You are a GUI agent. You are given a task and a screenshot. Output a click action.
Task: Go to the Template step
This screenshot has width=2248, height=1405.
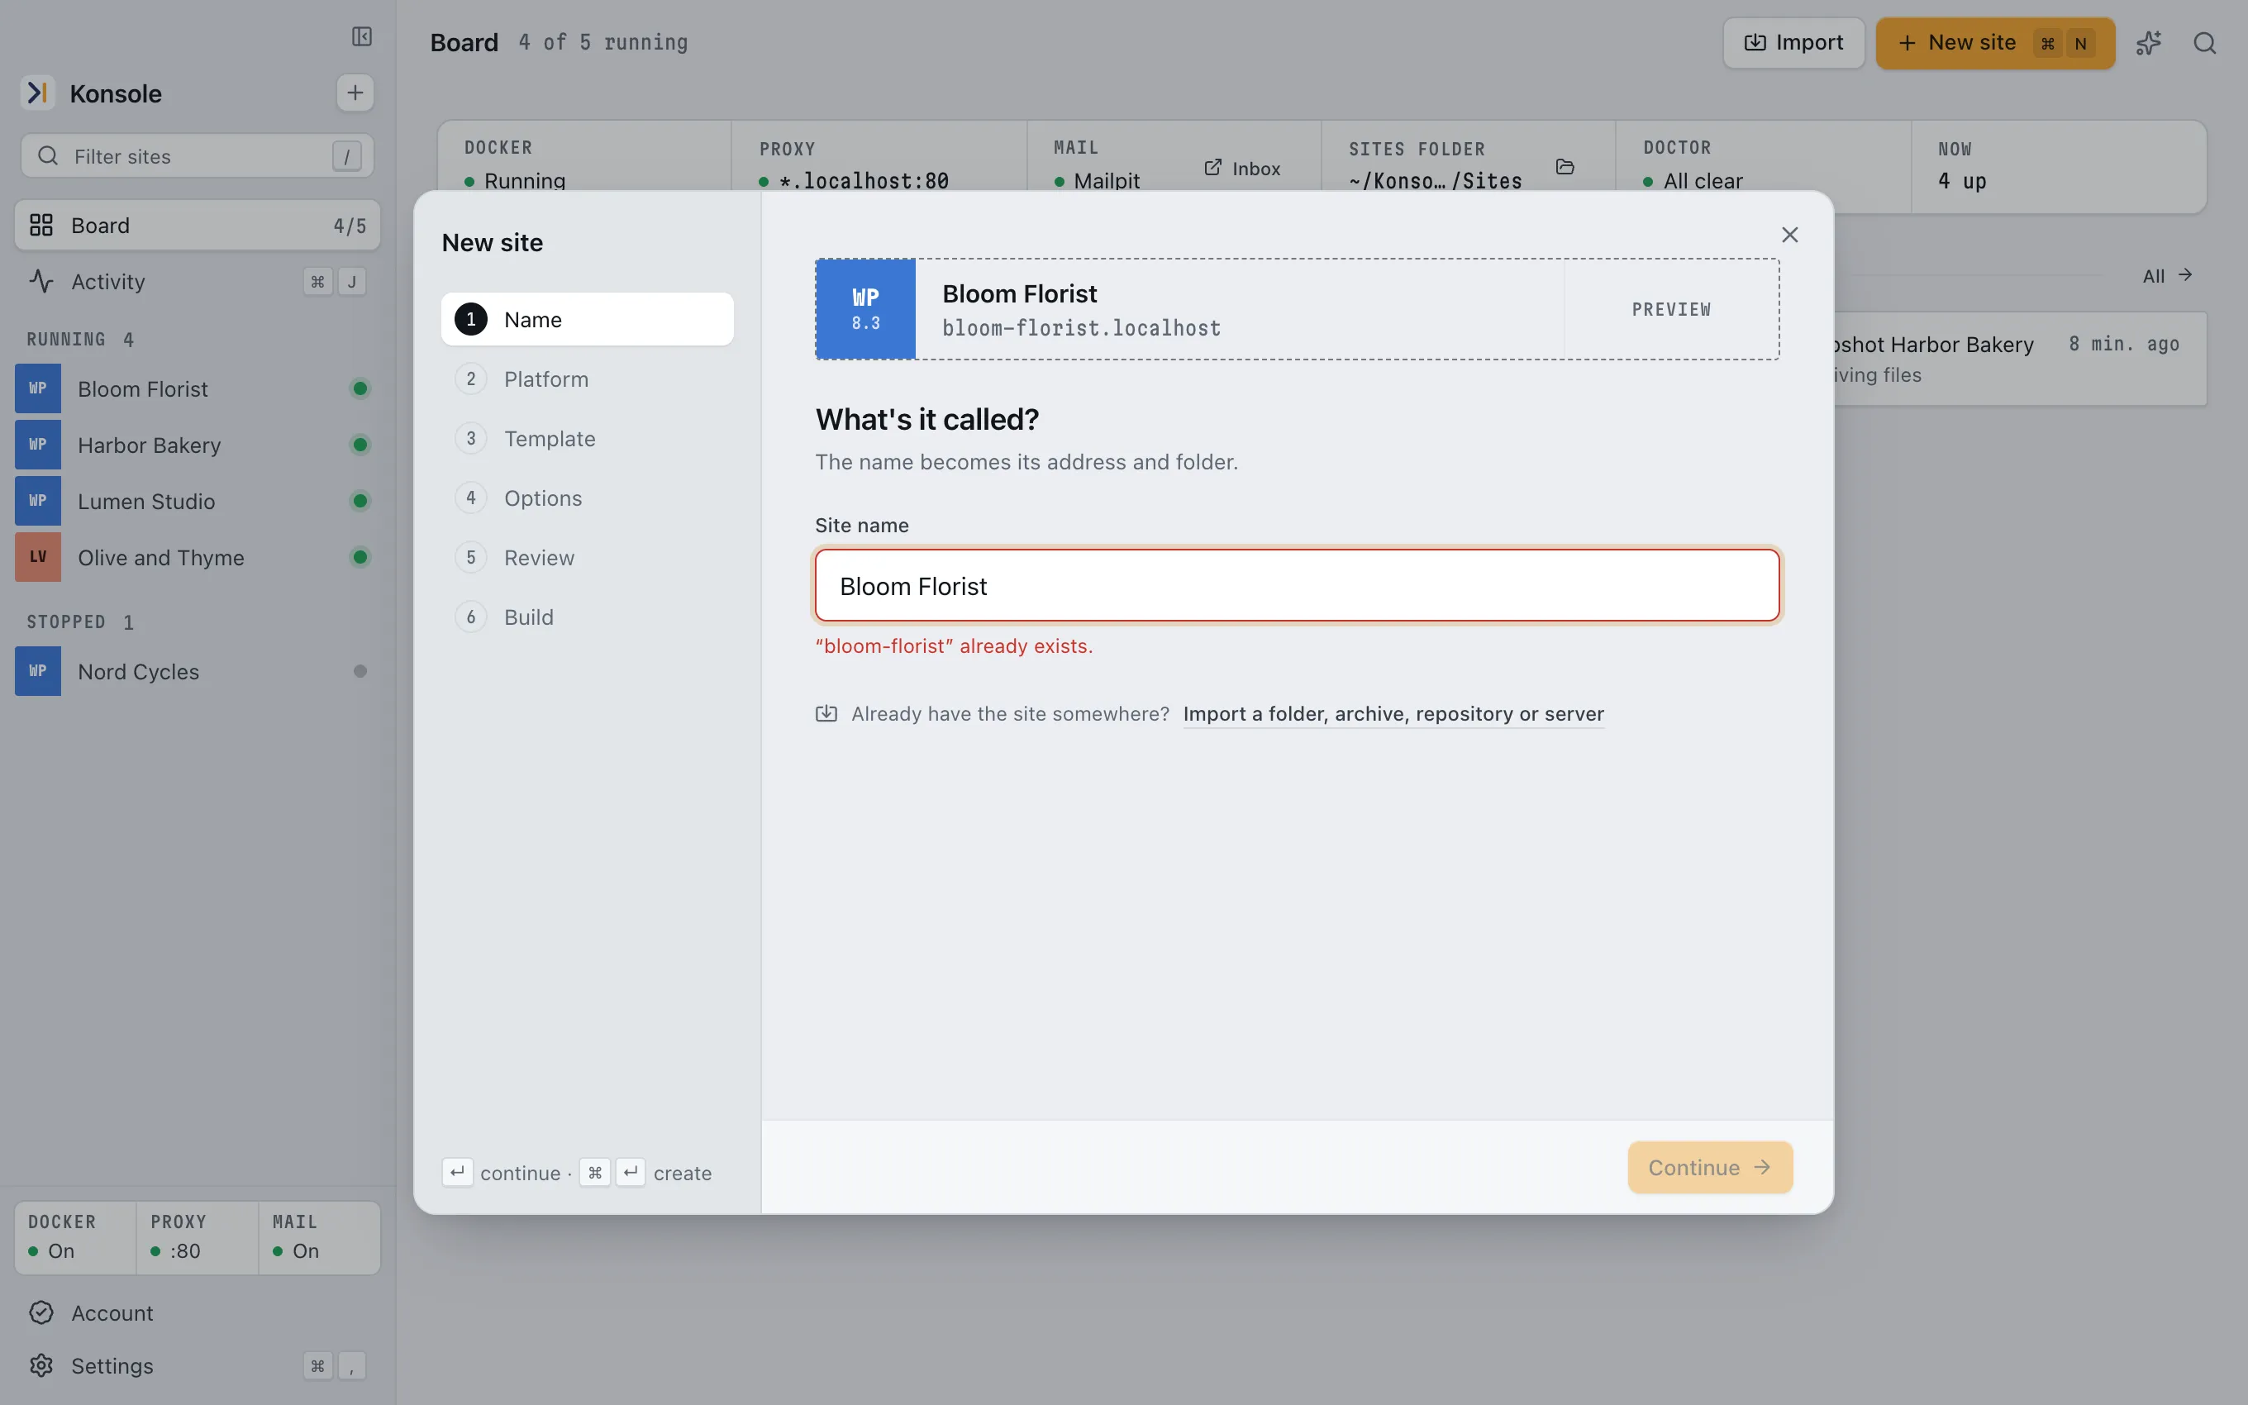point(587,439)
